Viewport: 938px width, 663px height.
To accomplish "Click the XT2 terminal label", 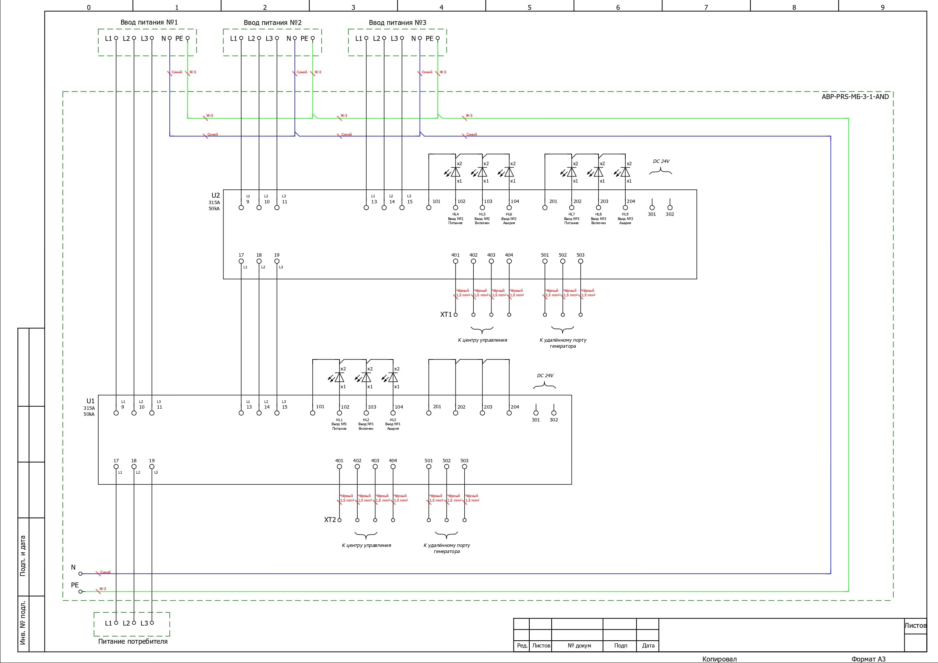I will [330, 520].
